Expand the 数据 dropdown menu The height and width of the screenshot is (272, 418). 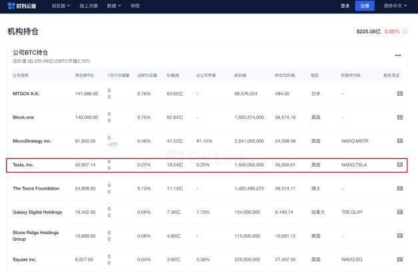pyautogui.click(x=114, y=5)
